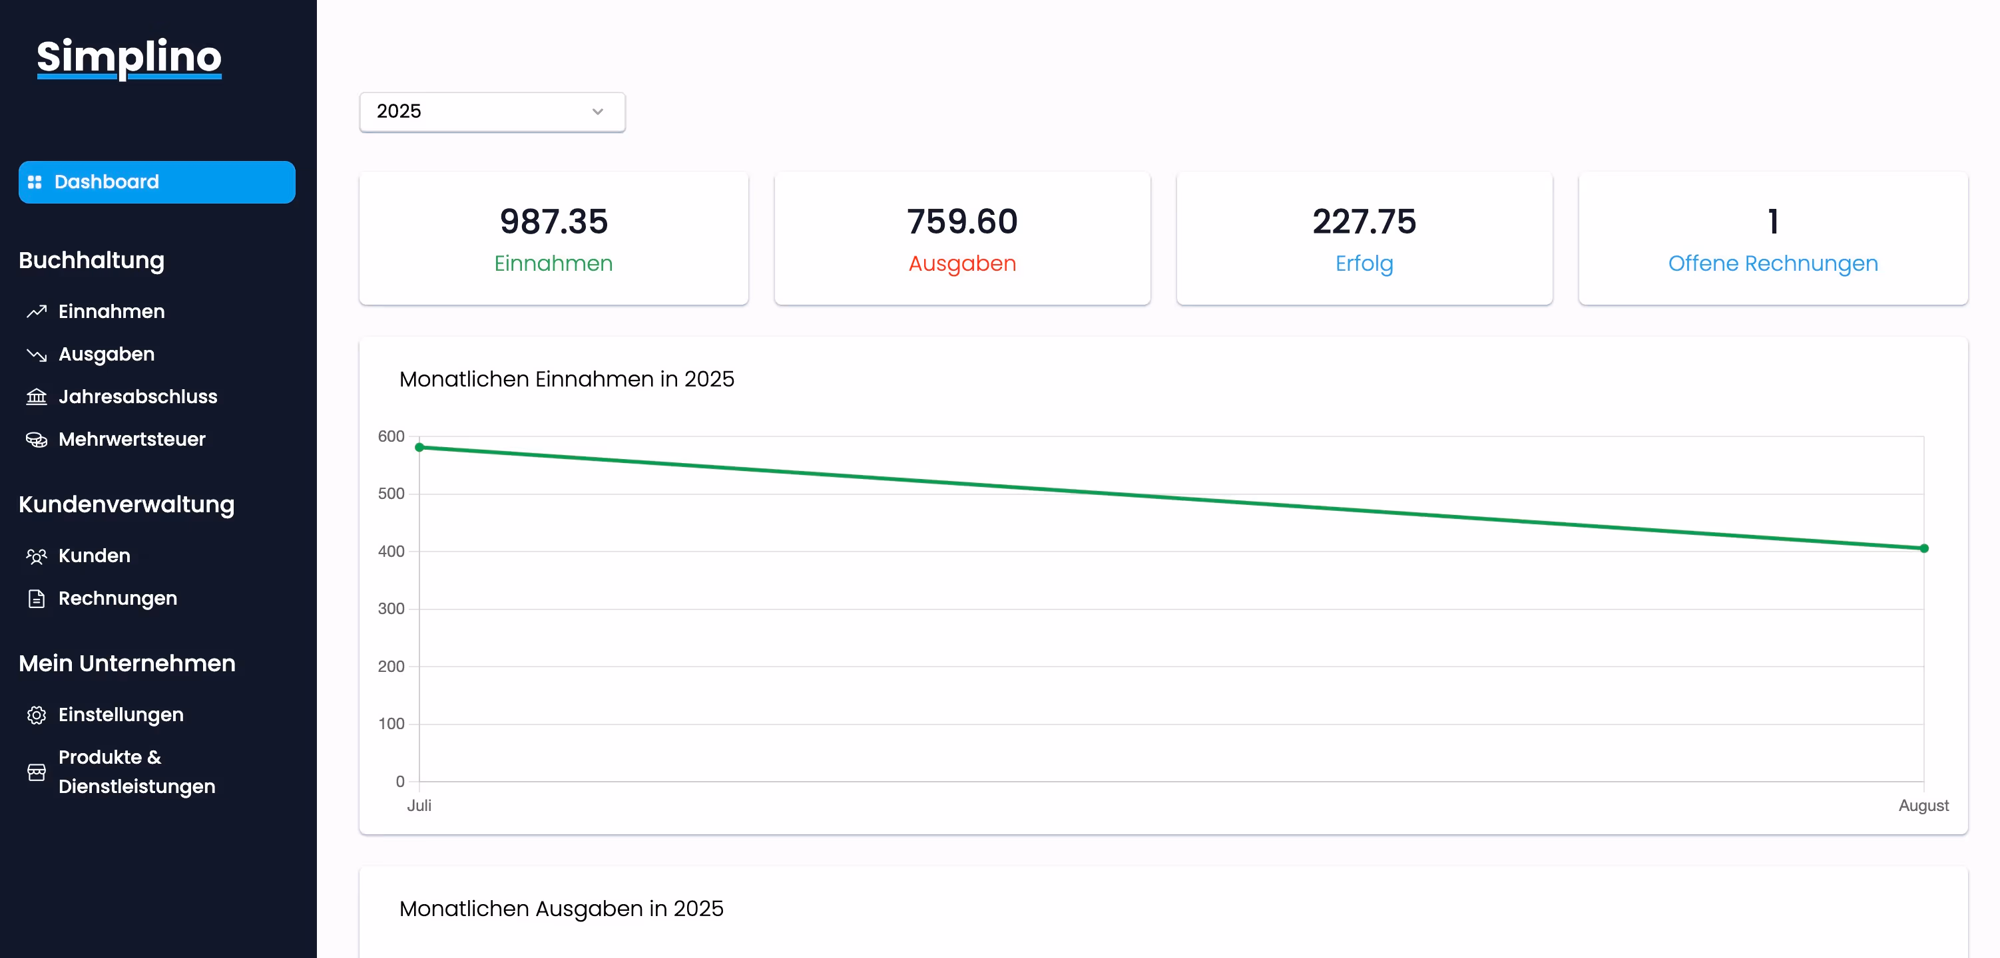The width and height of the screenshot is (2000, 958).
Task: Click the Kunden people group icon
Action: [37, 556]
